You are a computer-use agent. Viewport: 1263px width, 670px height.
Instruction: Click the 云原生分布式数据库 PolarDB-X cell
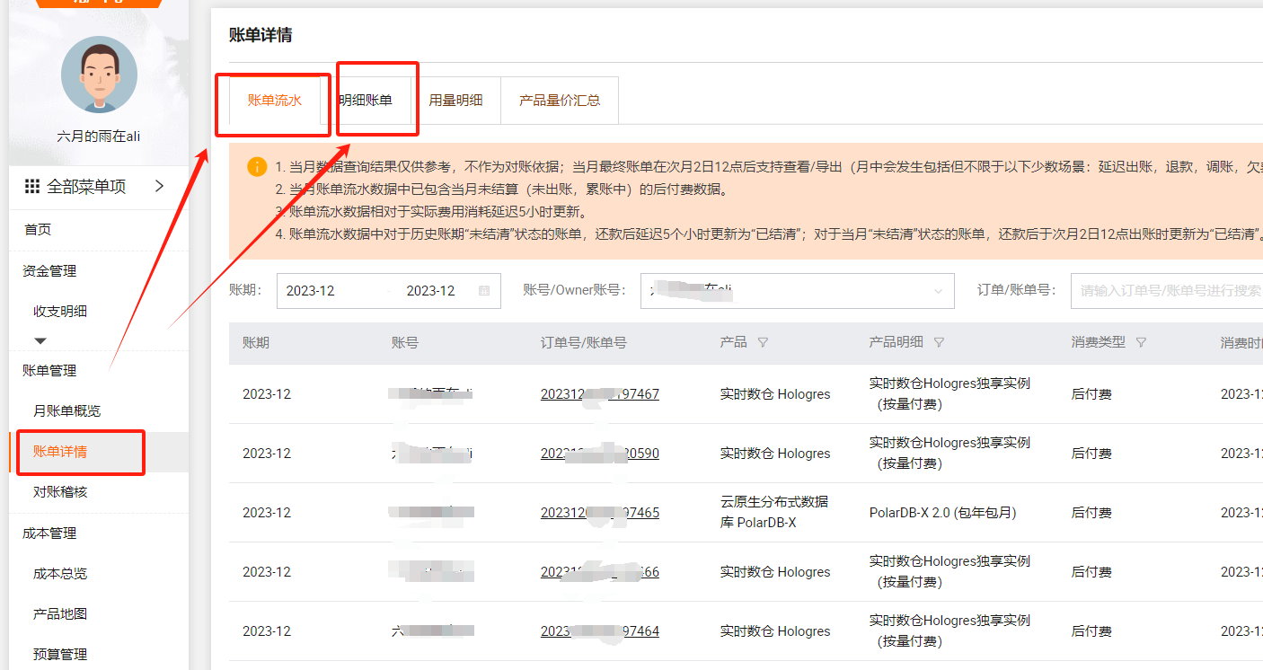pyautogui.click(x=774, y=512)
